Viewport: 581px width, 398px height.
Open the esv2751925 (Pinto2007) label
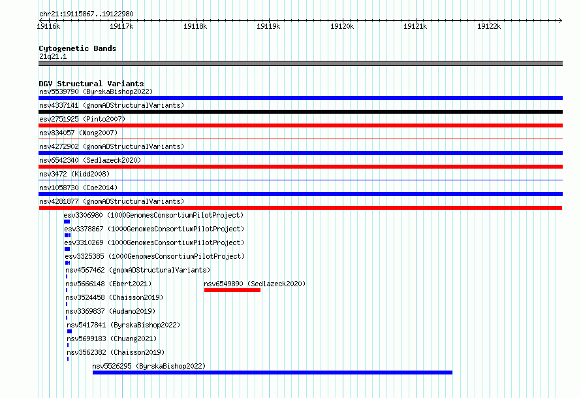point(82,119)
